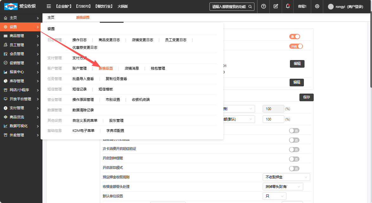
Task: Open 操作日志 link in 日志管理
Action: (x=80, y=40)
